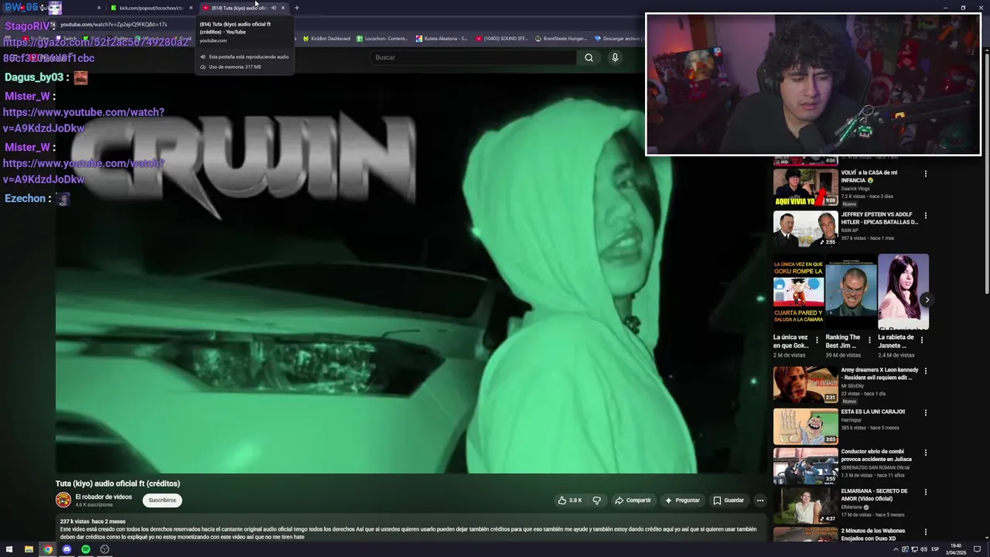990x557 pixels.
Task: Click the page vertical scrollbar
Action: [986, 170]
